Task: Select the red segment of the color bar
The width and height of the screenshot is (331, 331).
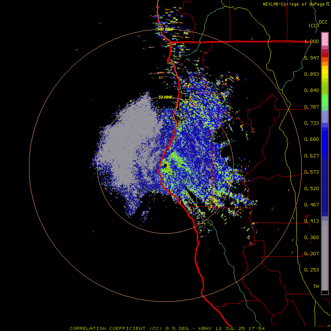Action: 325,55
